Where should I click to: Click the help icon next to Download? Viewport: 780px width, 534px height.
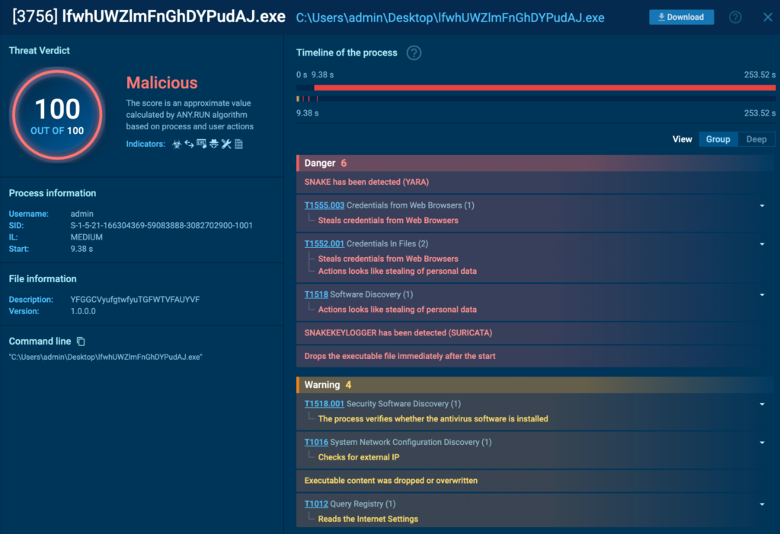click(x=735, y=17)
